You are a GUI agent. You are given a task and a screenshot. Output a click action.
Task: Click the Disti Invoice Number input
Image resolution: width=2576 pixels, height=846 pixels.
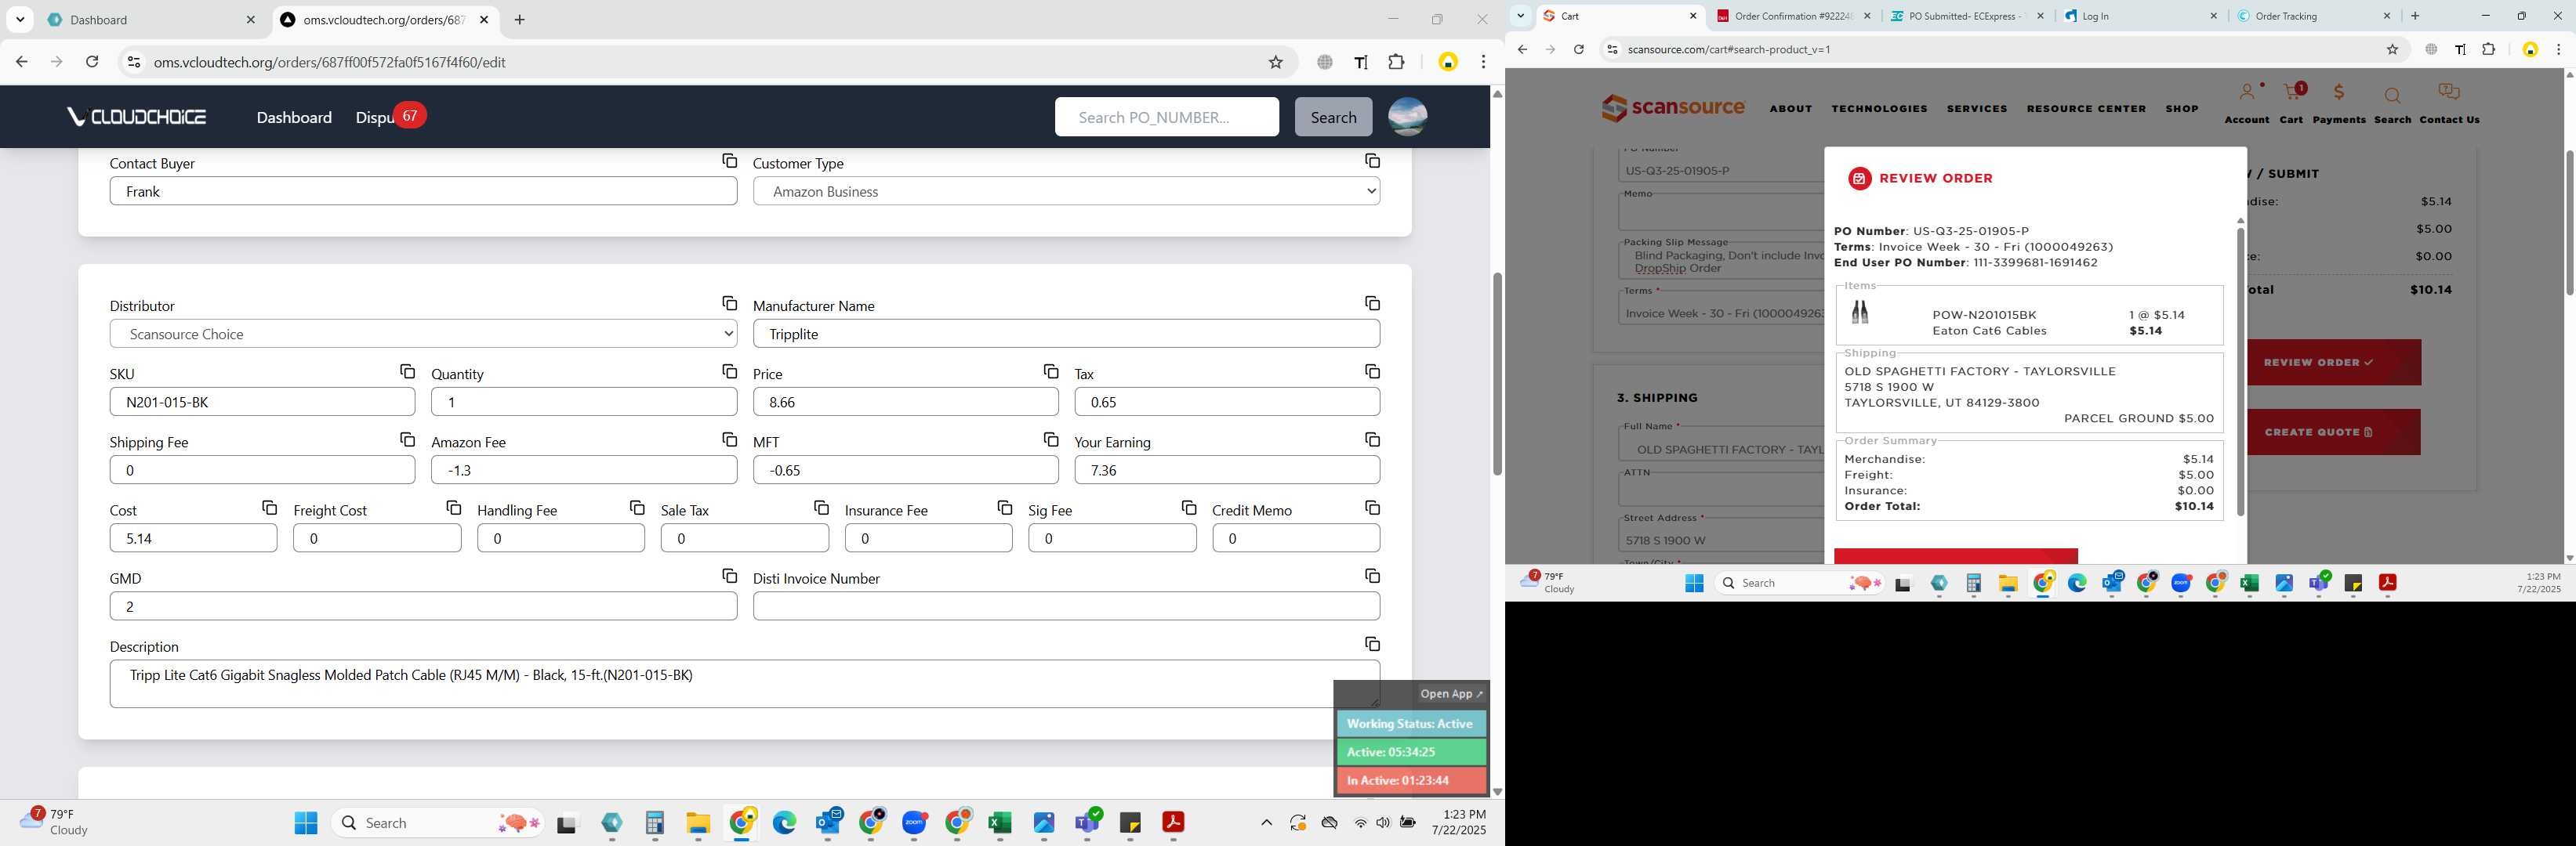tap(1066, 606)
